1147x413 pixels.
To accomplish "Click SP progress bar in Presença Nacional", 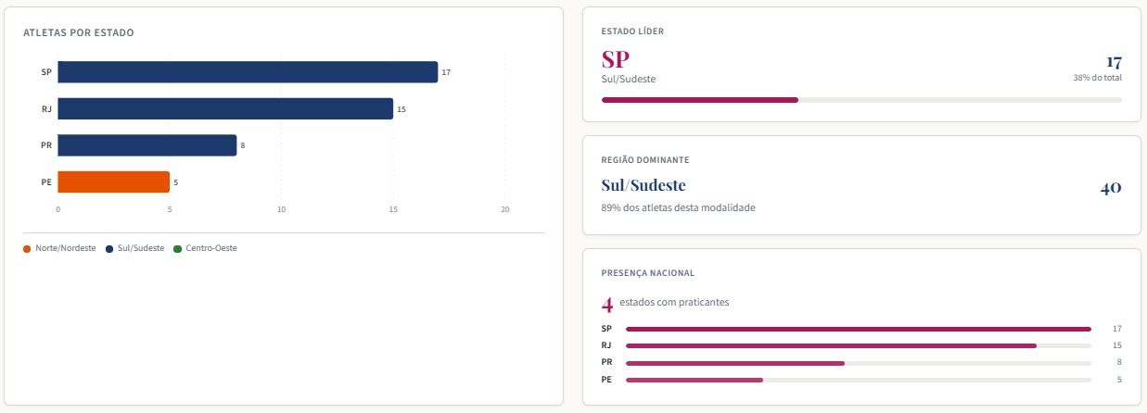I will click(x=859, y=329).
